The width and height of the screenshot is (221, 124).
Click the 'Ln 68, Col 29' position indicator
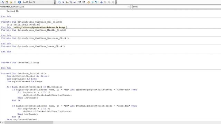(29, 2)
